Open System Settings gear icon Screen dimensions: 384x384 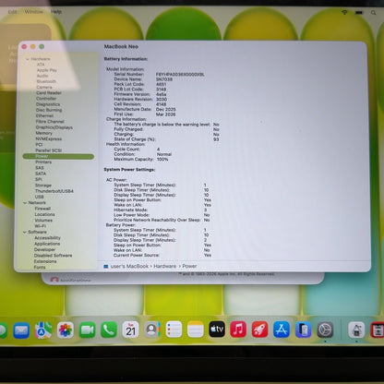325,330
